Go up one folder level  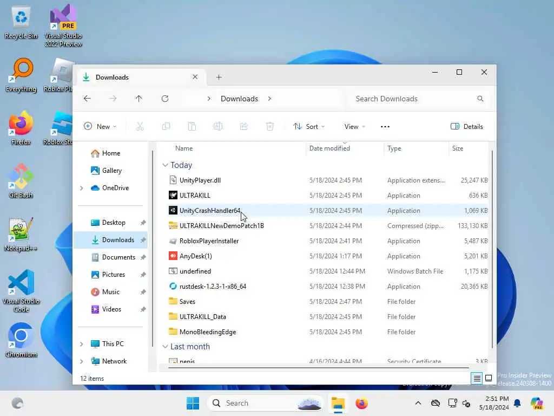139,99
